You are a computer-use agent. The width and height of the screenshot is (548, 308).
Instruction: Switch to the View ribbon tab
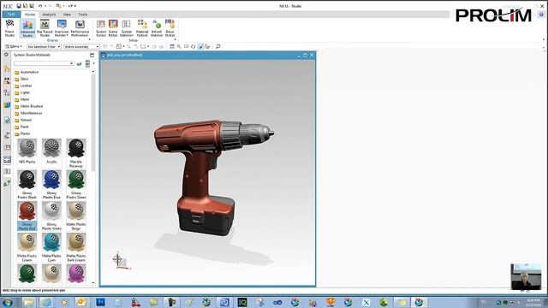coord(67,15)
